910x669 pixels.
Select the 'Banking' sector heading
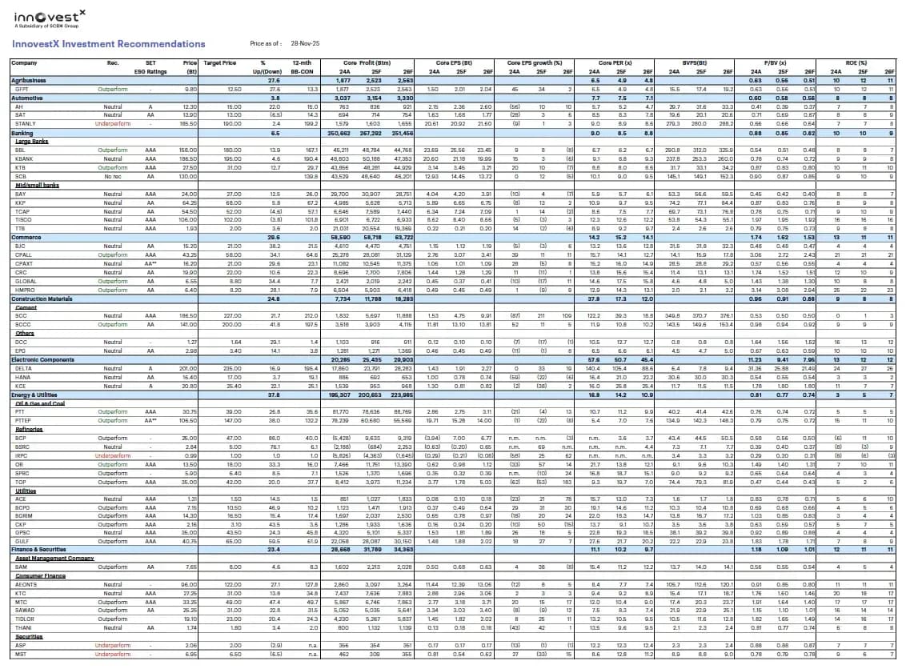22,134
